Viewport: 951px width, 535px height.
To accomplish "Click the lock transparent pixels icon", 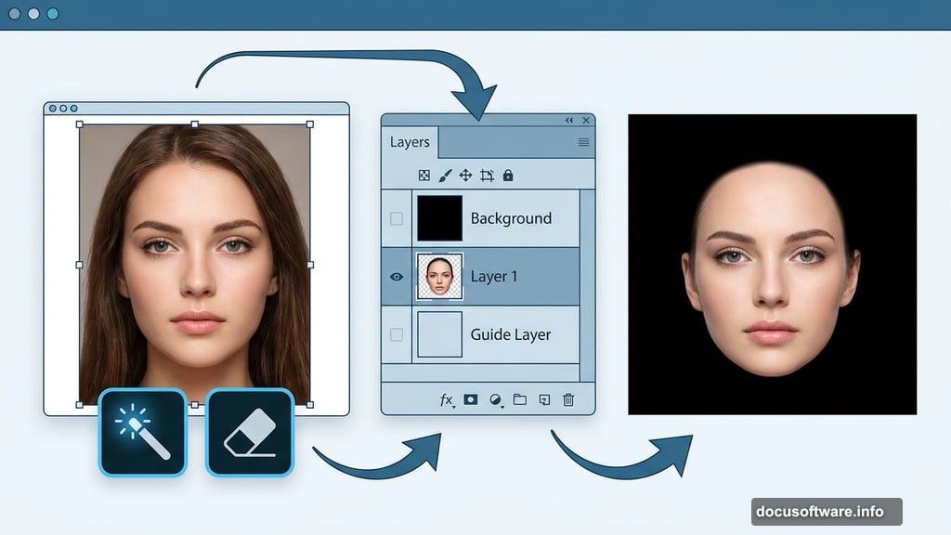I will (424, 176).
